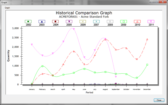Select the 2004 square legend icon

point(55,21)
